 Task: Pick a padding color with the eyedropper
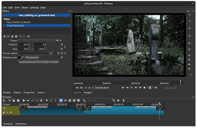pos(22,58)
